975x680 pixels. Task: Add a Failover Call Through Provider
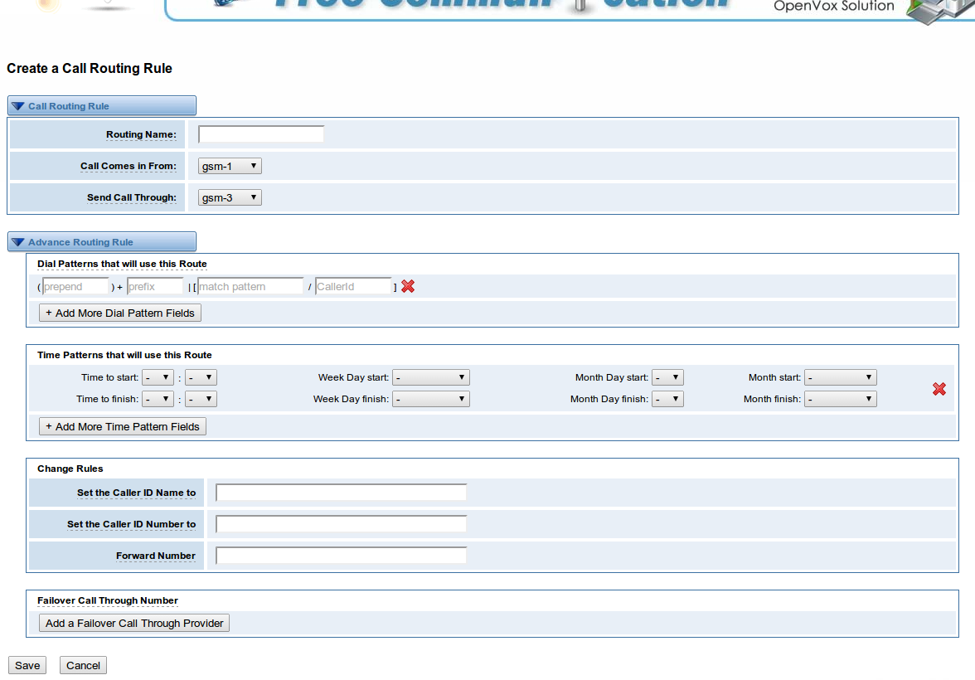tap(134, 623)
